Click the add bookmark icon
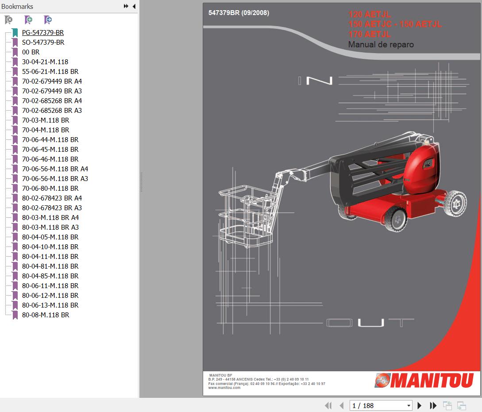Viewport: 482px width, 412px height. point(28,20)
